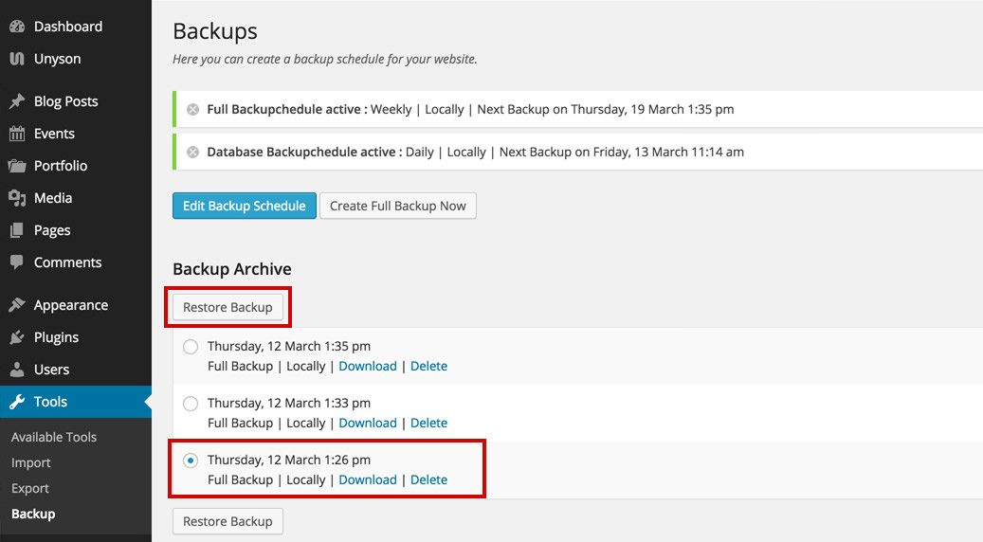The height and width of the screenshot is (542, 983).
Task: Click Create Full Backup Now
Action: pyautogui.click(x=398, y=206)
